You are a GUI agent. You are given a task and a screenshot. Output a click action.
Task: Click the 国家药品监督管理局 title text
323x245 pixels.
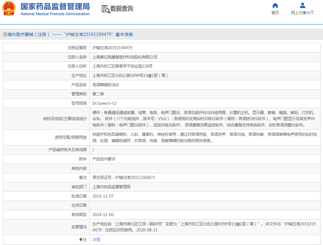(55, 6)
